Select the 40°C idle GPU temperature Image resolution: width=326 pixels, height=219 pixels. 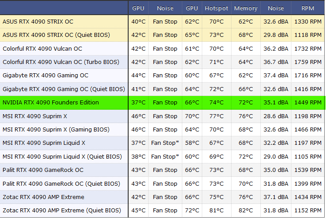138,22
